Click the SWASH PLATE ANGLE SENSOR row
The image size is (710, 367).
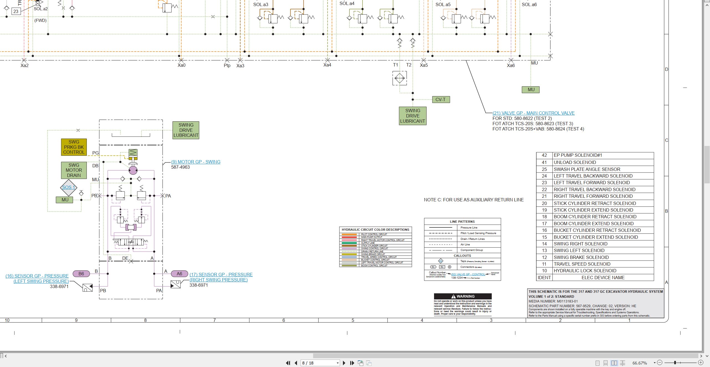pyautogui.click(x=595, y=169)
